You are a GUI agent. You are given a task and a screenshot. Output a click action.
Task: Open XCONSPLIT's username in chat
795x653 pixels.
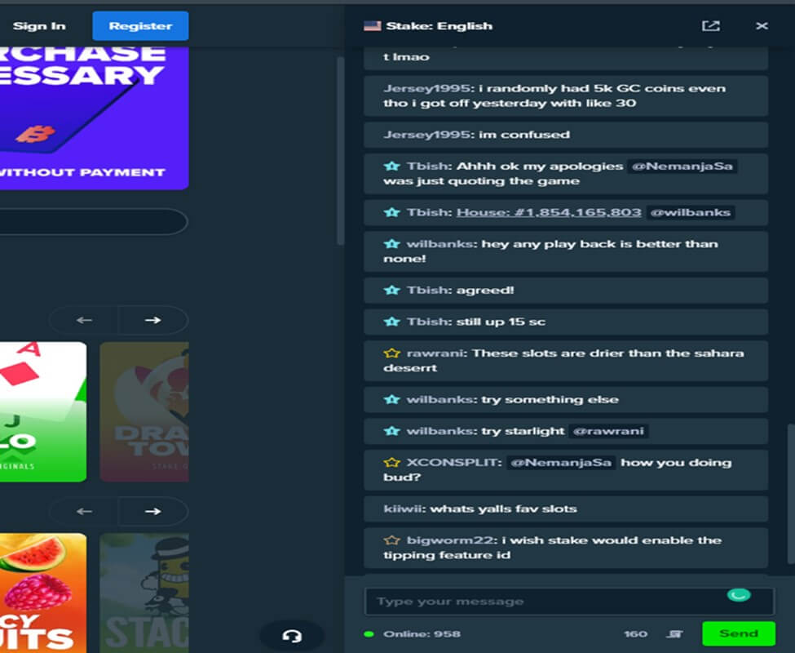pyautogui.click(x=454, y=462)
